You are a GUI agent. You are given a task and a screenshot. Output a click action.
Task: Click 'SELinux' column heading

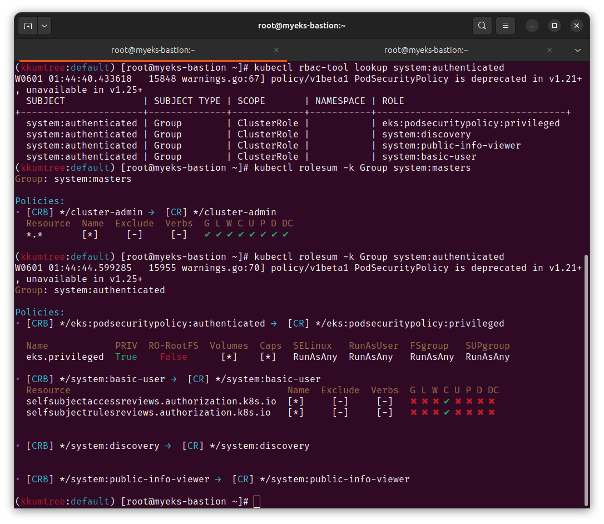coord(313,346)
